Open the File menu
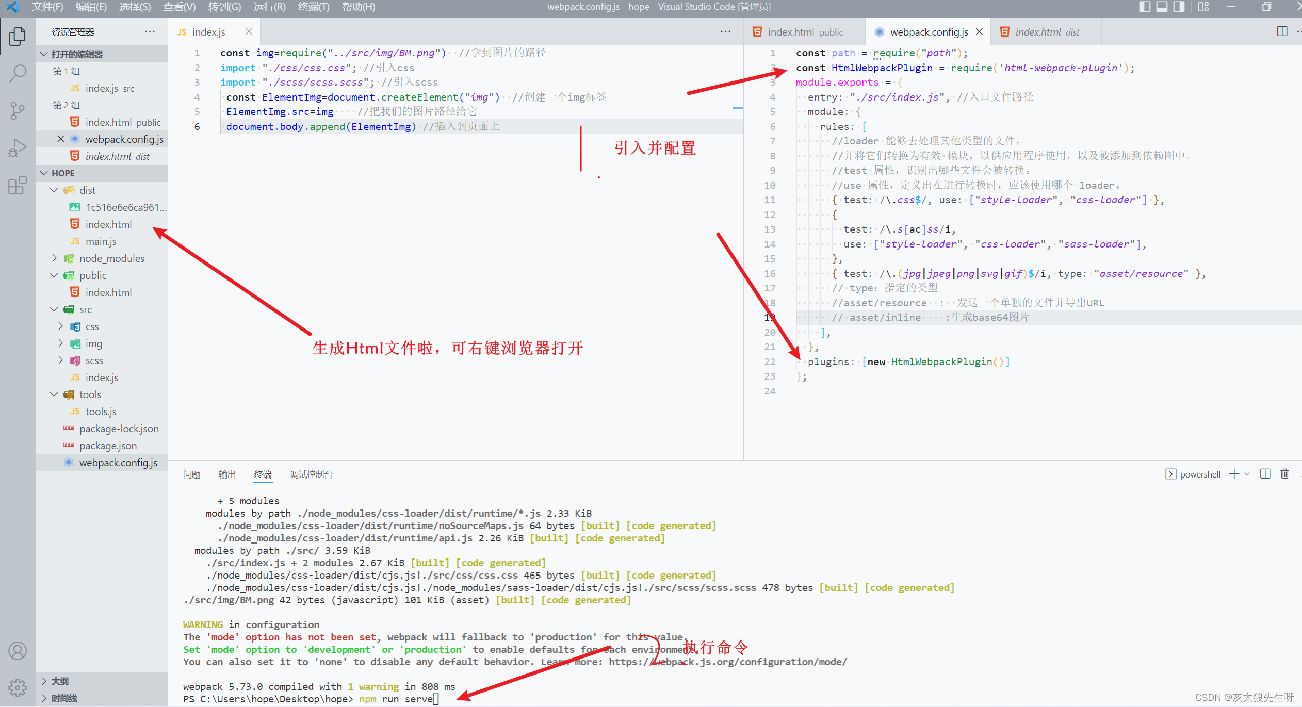This screenshot has width=1302, height=707. 47,7
